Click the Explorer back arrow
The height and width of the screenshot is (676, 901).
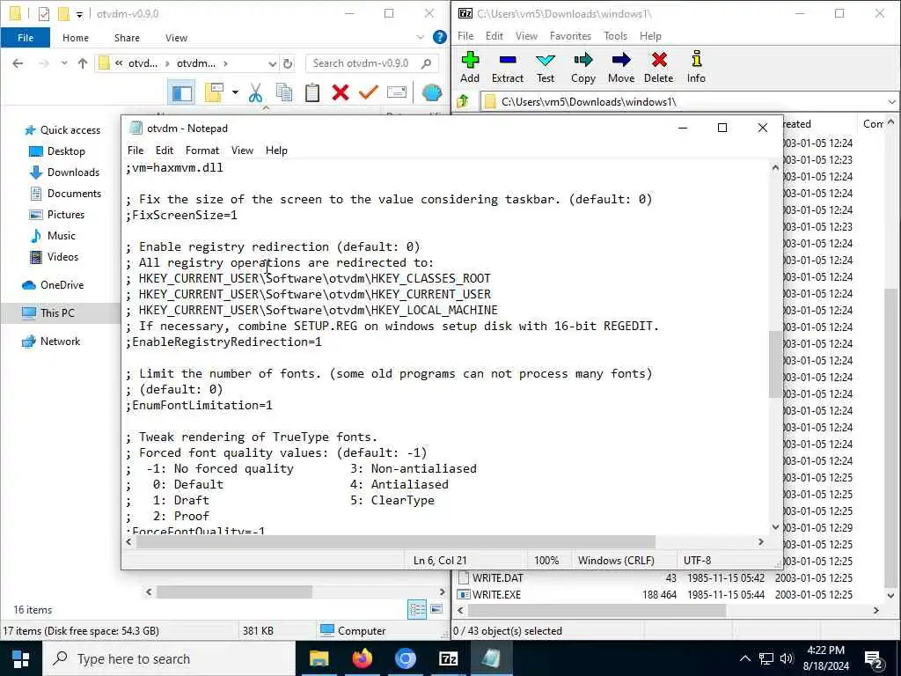pos(18,63)
